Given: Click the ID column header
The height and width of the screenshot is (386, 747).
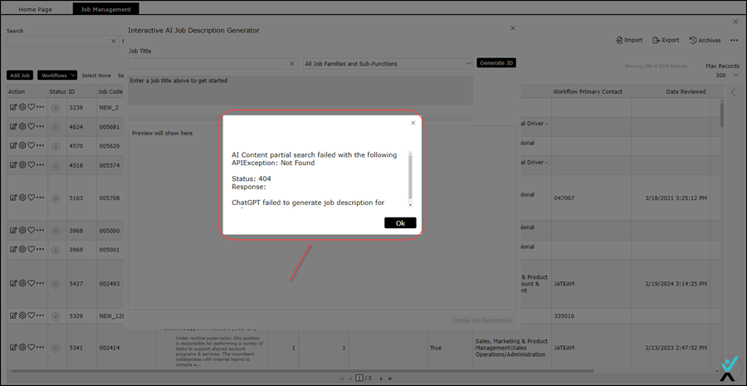Looking at the screenshot, I should point(81,91).
